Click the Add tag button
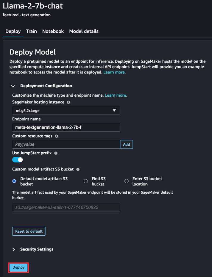Viewport: 212px width, 277px height. [127, 145]
